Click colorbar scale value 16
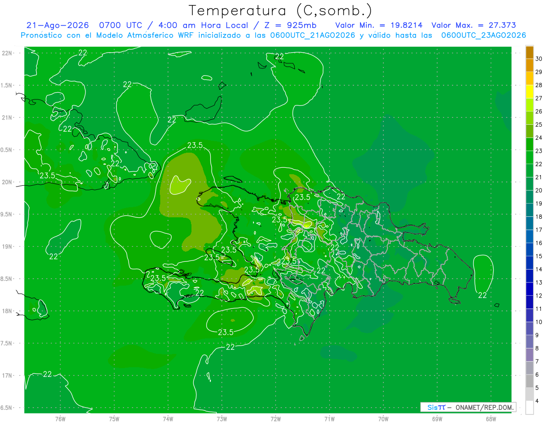Image resolution: width=551 pixels, height=425 pixels. point(539,243)
